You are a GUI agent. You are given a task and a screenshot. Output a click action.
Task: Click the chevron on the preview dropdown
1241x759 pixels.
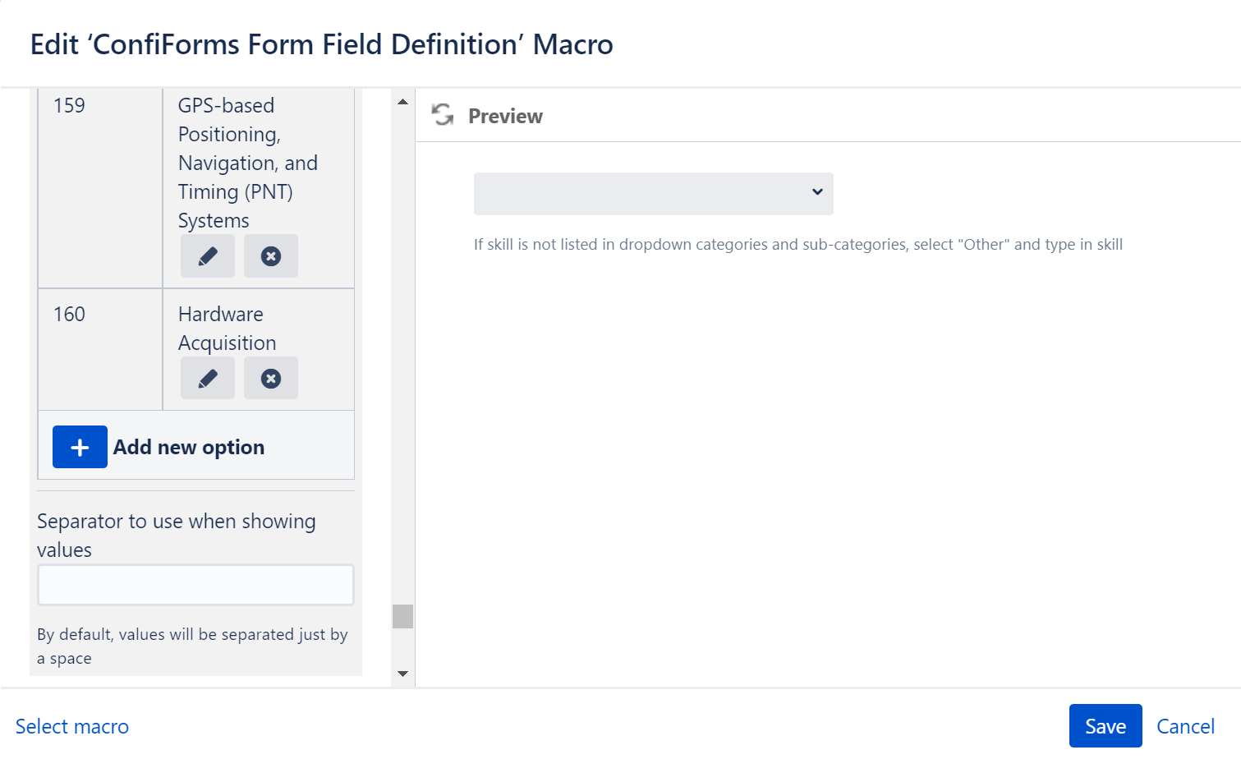point(816,192)
